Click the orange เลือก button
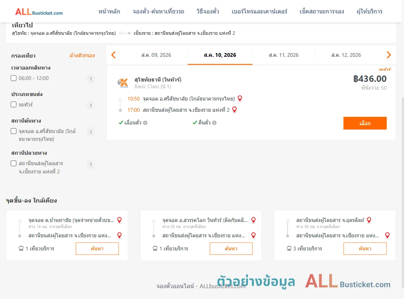Screen dimensions: 404x299 pos(365,123)
